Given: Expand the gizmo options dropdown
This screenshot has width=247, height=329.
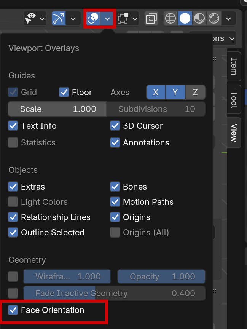Looking at the screenshot, I should (x=73, y=18).
